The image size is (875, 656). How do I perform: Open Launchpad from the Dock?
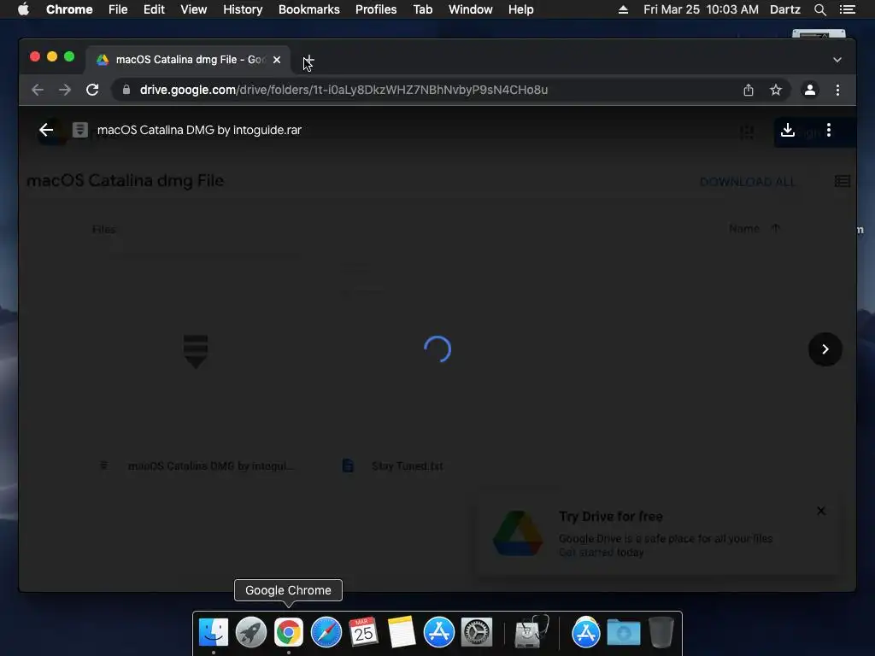[251, 632]
